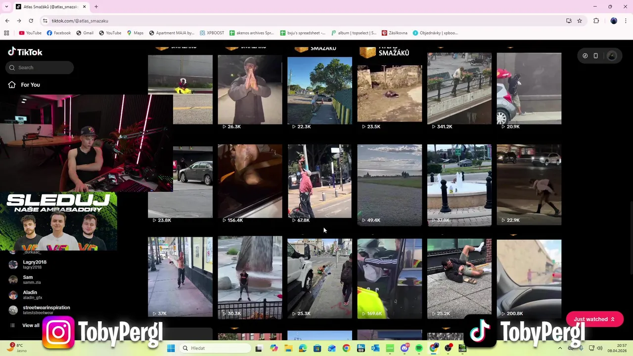Click the TikTok Search field
The height and width of the screenshot is (356, 633).
click(x=40, y=68)
